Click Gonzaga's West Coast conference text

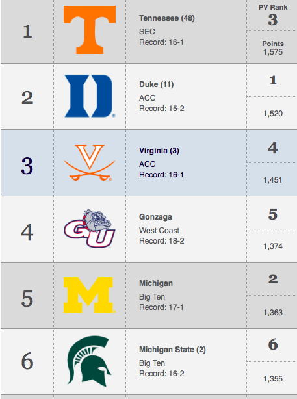159,231
